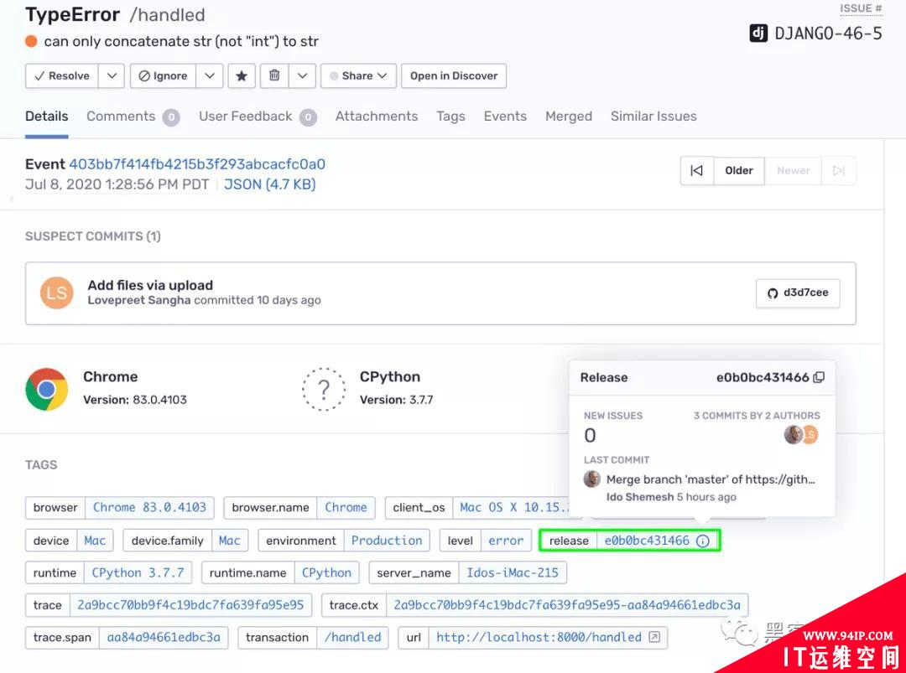
Task: Open the Share dropdown
Action: pyautogui.click(x=358, y=75)
